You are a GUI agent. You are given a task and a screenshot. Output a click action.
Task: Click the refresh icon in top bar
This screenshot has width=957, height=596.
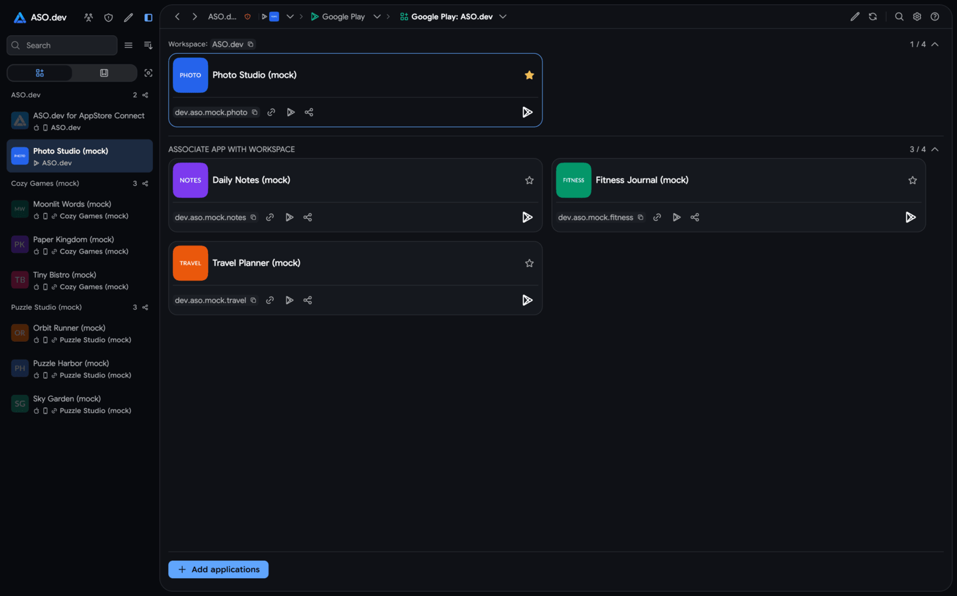tap(873, 17)
